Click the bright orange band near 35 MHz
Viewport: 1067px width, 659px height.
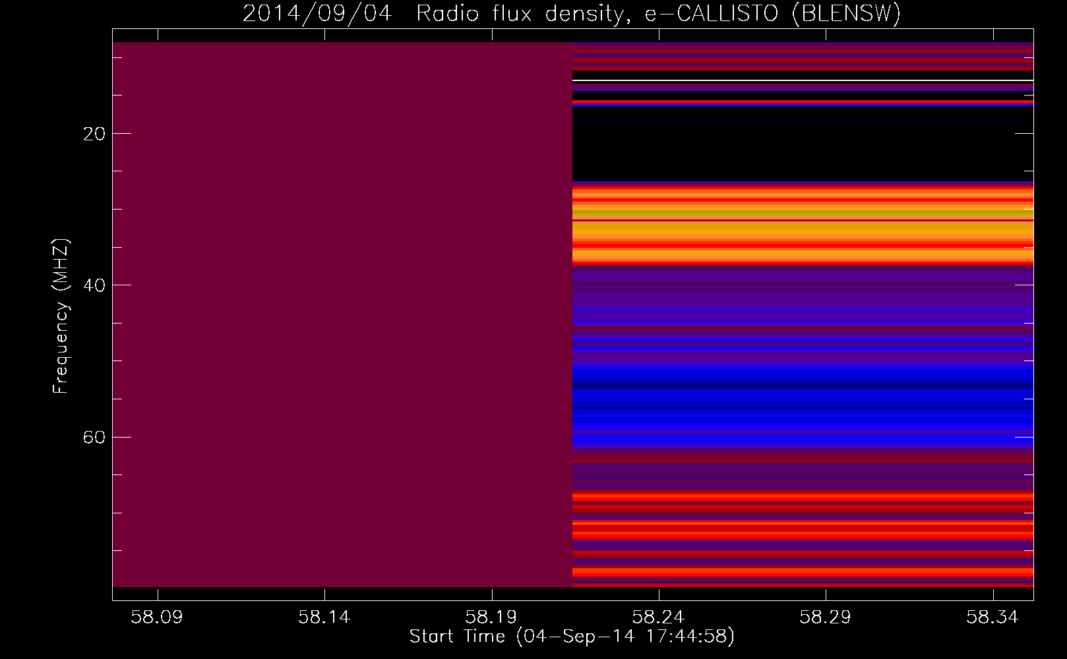click(803, 226)
